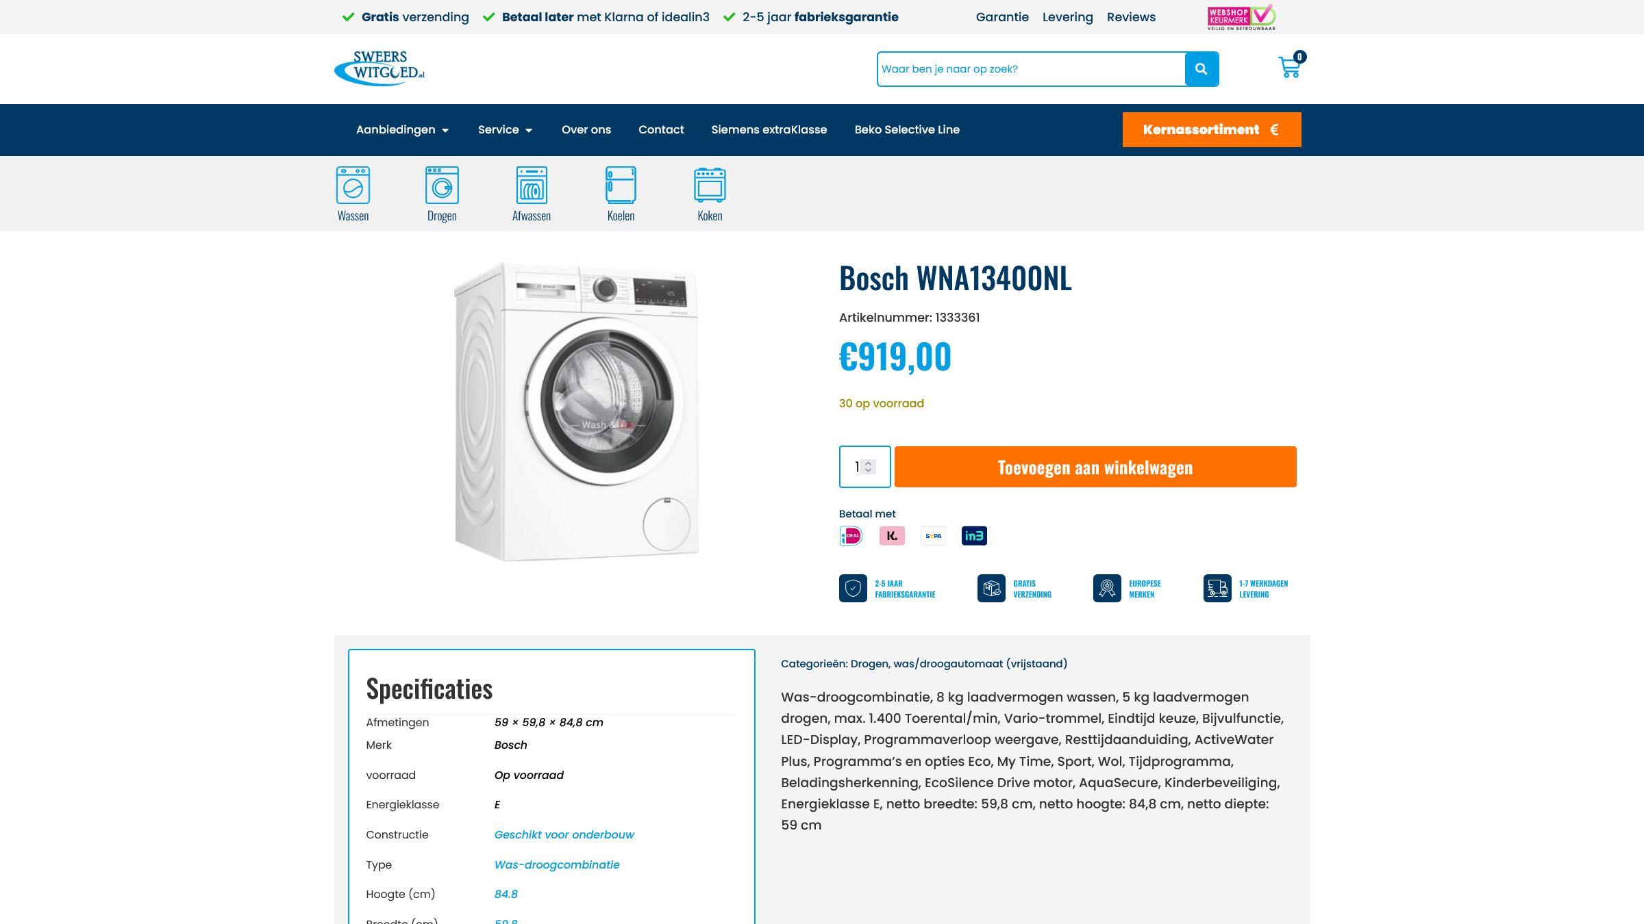Open the Geschikt voor onderbouw link
1644x924 pixels.
(564, 835)
